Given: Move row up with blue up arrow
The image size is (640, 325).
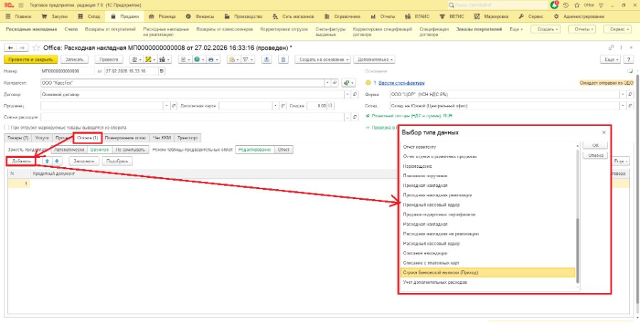Looking at the screenshot, I should 47,161.
